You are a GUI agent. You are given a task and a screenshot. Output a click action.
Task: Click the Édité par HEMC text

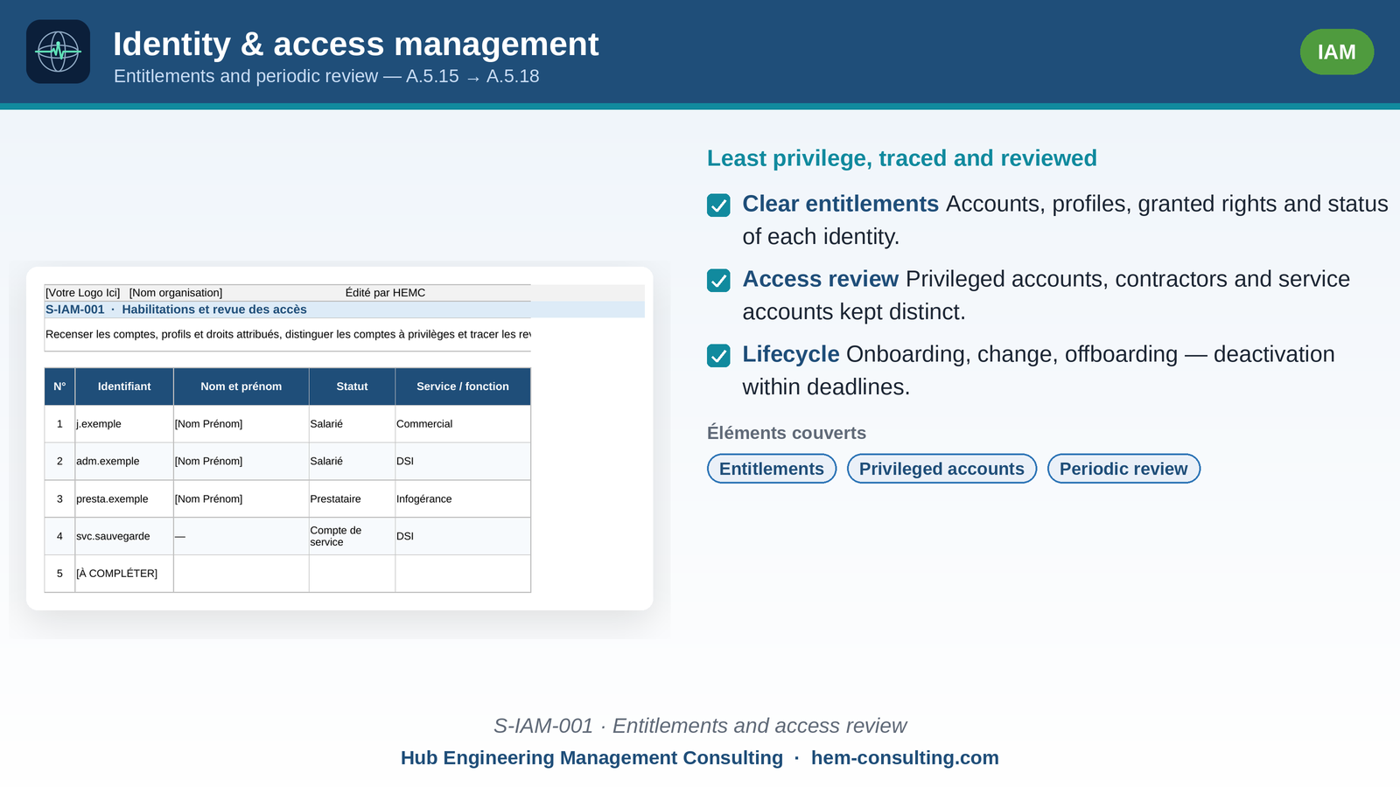pos(385,293)
